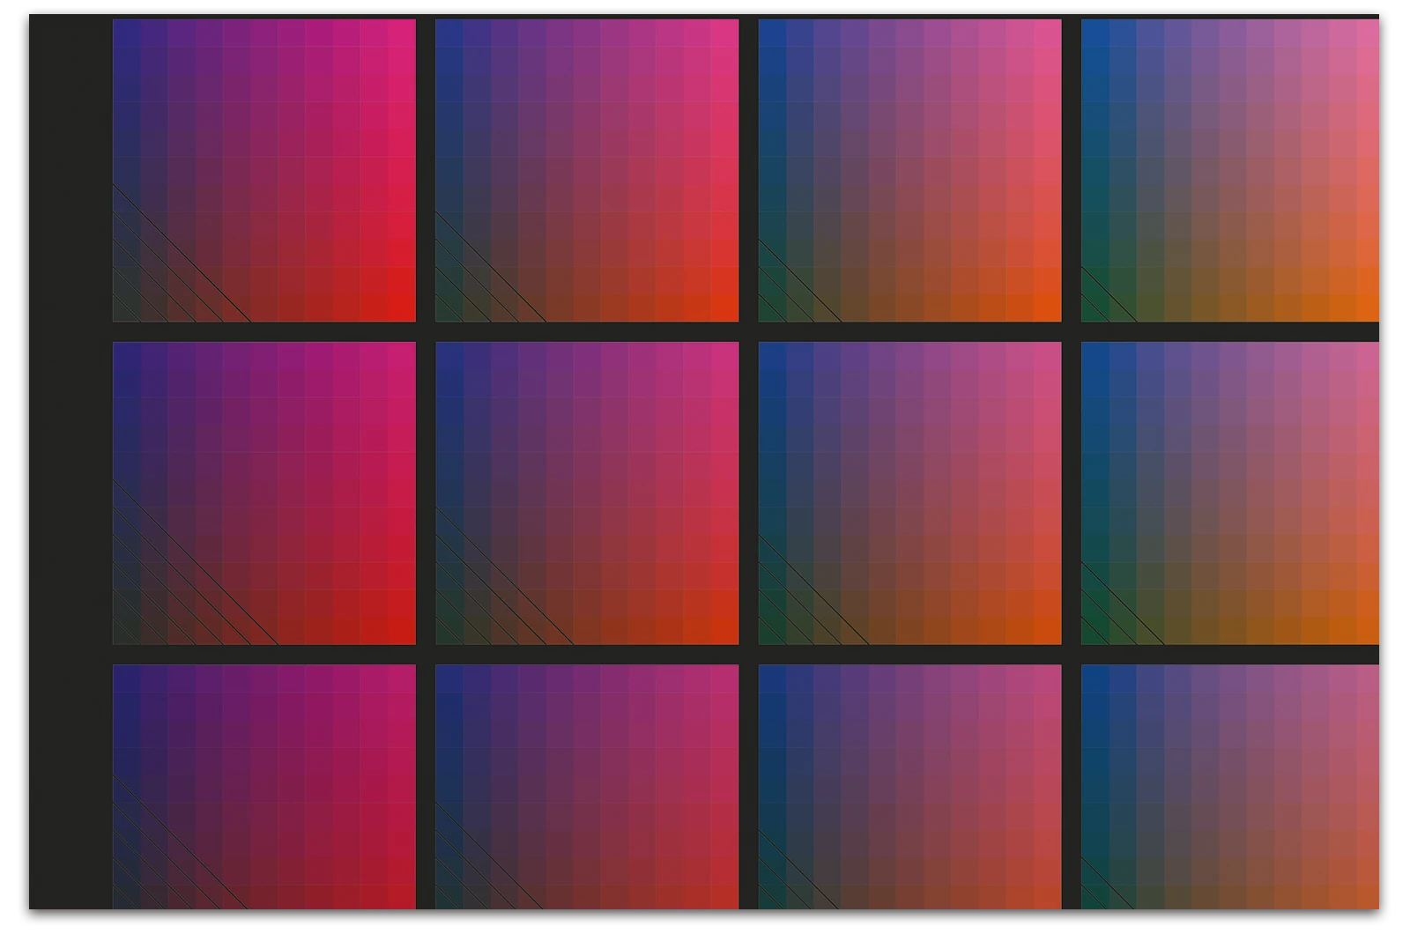The width and height of the screenshot is (1410, 934).
Task: Select the red bottom-right swatch of middle-row first chart
Action: click(x=402, y=630)
